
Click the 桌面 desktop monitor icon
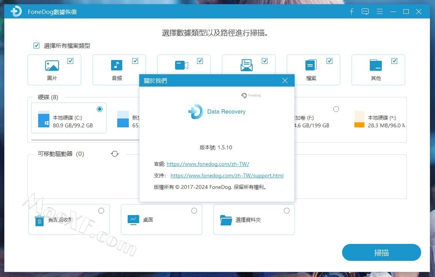tap(133, 220)
